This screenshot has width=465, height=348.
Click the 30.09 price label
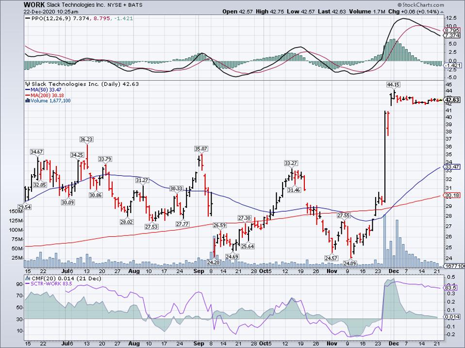[x=68, y=202]
